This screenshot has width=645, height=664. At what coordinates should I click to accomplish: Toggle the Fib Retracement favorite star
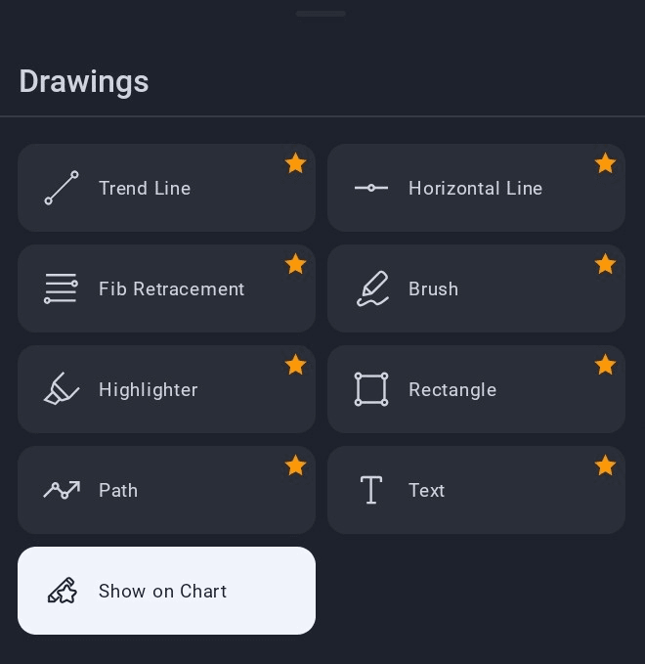pyautogui.click(x=295, y=264)
